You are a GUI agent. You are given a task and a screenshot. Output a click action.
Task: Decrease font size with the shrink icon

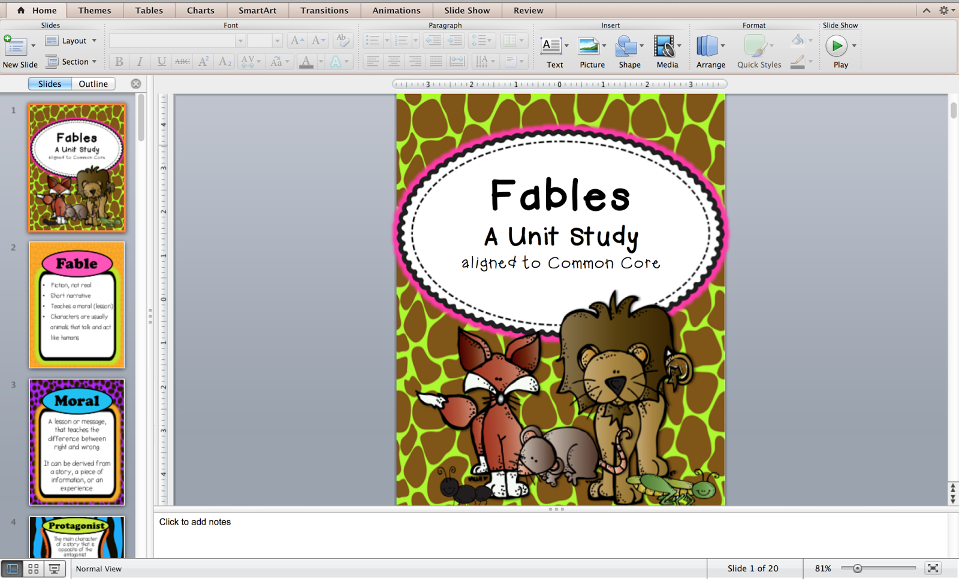pos(318,41)
